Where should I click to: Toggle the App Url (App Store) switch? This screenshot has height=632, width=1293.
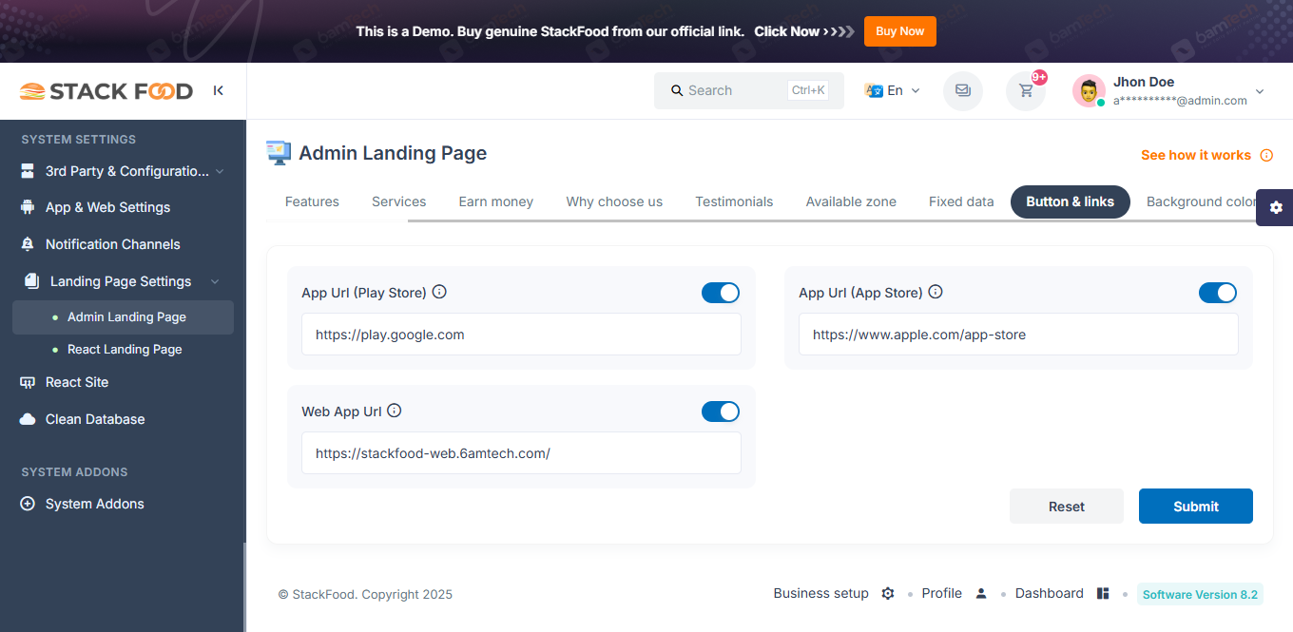(1218, 293)
